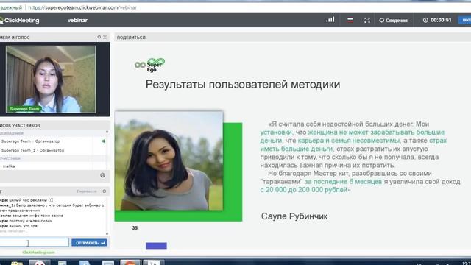Focus the chat message input field
The image size is (471, 265).
tap(34, 243)
